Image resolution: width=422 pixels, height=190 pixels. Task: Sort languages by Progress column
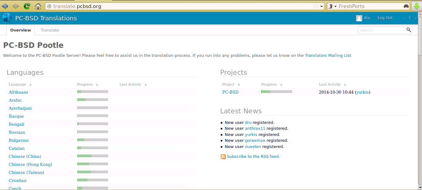[88, 84]
